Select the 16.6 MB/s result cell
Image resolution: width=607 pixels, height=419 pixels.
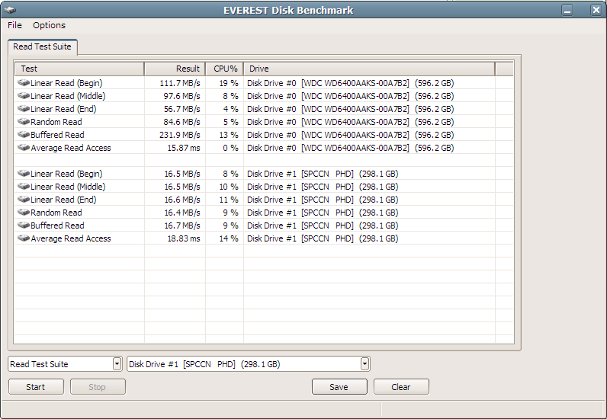182,200
